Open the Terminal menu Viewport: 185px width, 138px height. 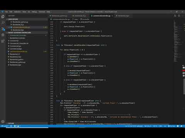42,11
